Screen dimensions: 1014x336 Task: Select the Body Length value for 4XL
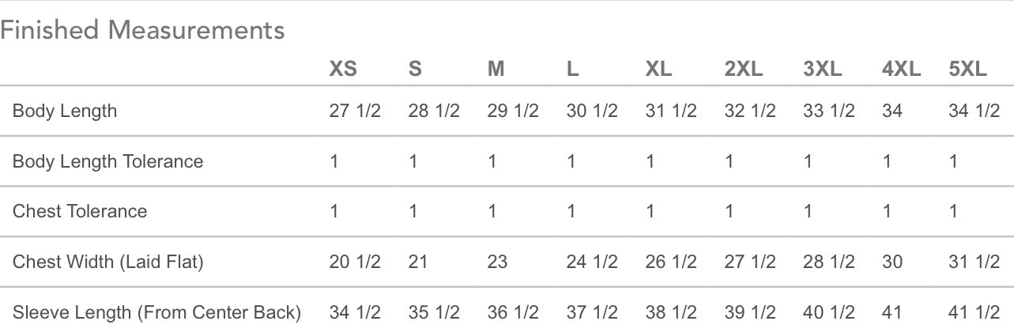point(892,111)
